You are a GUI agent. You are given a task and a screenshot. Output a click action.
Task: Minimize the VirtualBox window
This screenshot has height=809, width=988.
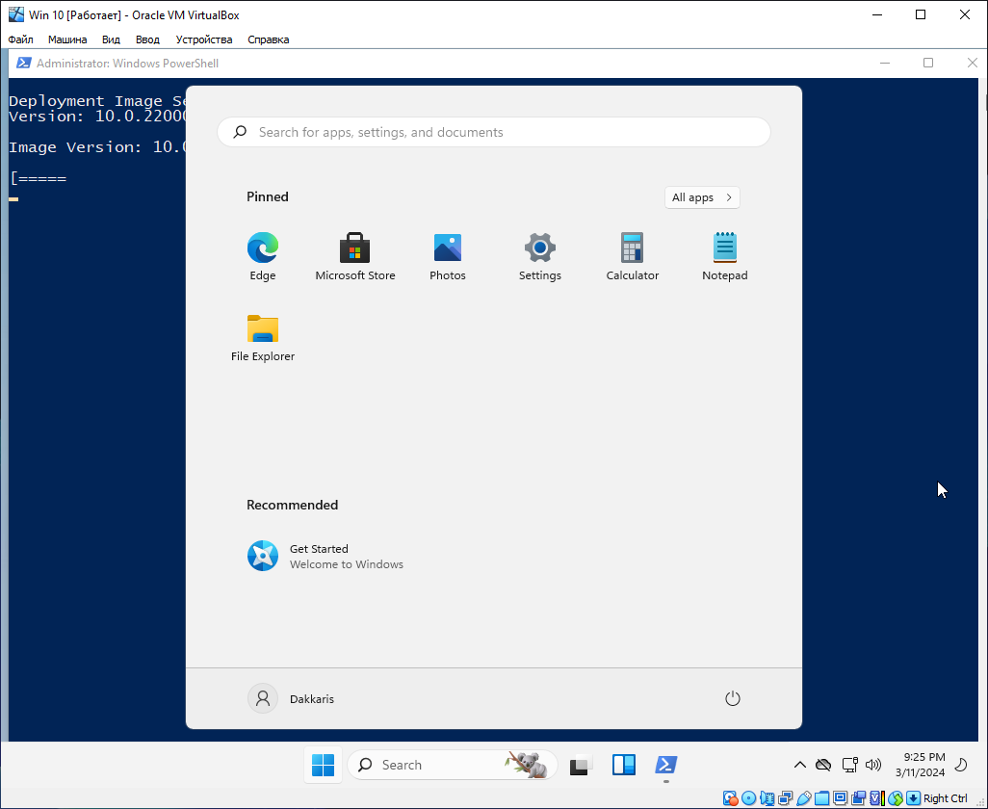(x=876, y=14)
